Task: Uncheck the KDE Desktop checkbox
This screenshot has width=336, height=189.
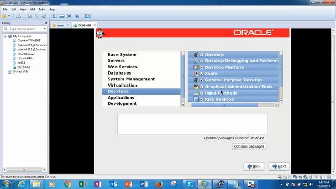Action: [202, 99]
